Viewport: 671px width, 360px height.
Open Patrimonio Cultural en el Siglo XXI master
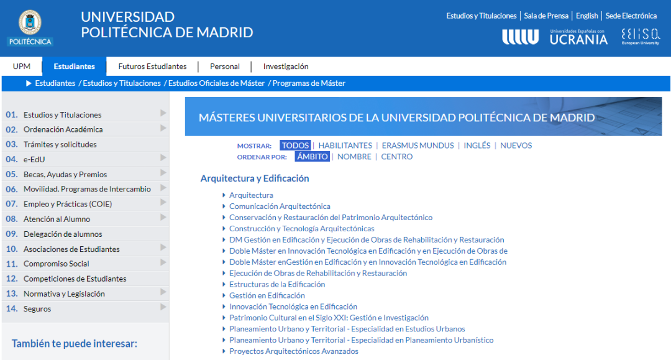pos(329,318)
